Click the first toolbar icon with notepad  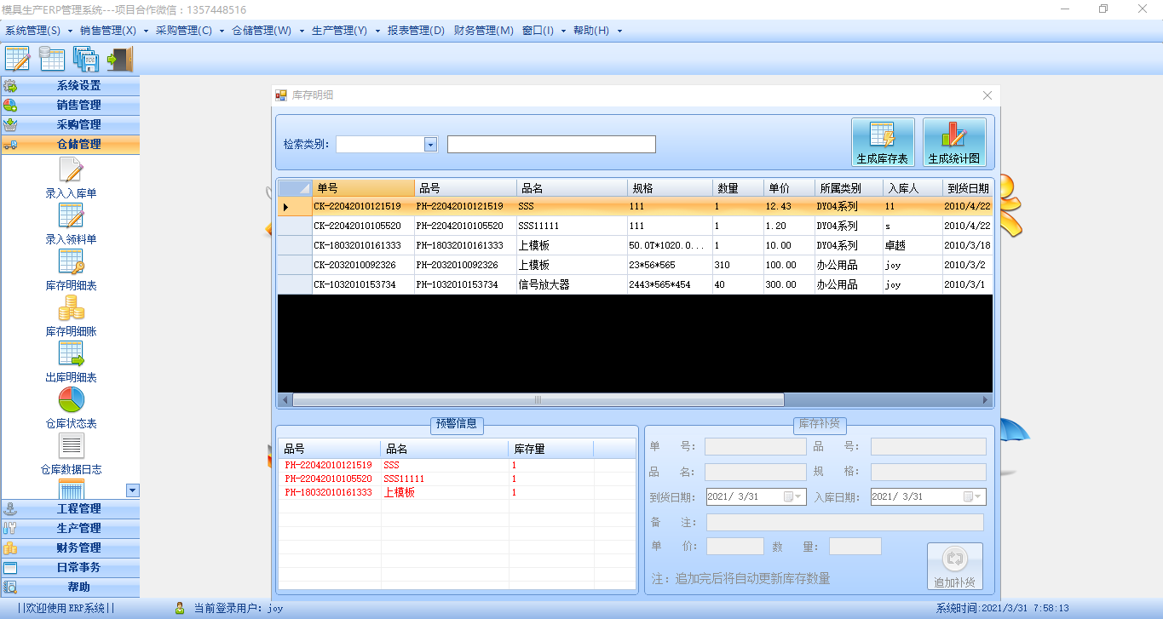pos(18,59)
